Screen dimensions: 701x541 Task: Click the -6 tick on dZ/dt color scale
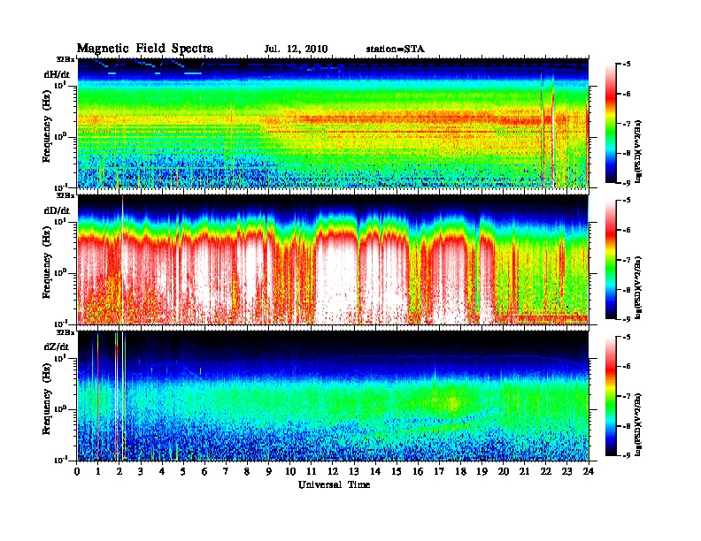pyautogui.click(x=625, y=366)
